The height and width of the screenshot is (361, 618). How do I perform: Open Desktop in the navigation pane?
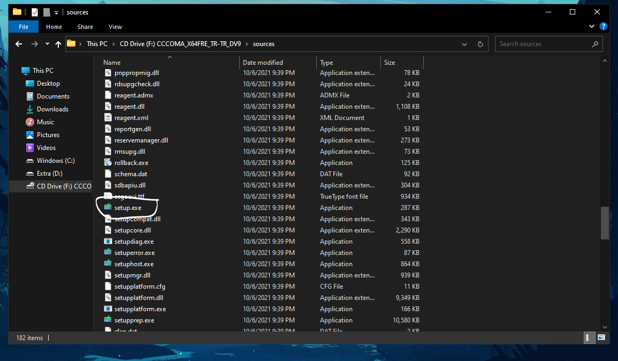[48, 83]
